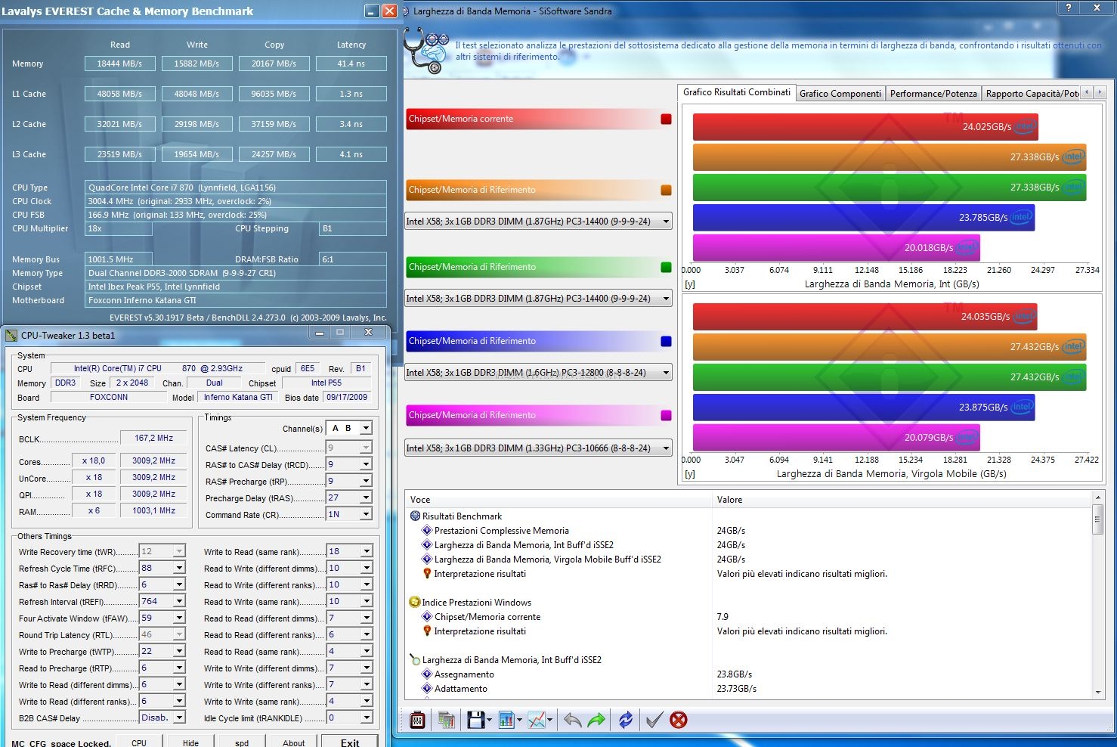Click the Memory Latency 41.4 ns cell
Image resolution: width=1117 pixels, height=747 pixels.
pyautogui.click(x=351, y=64)
